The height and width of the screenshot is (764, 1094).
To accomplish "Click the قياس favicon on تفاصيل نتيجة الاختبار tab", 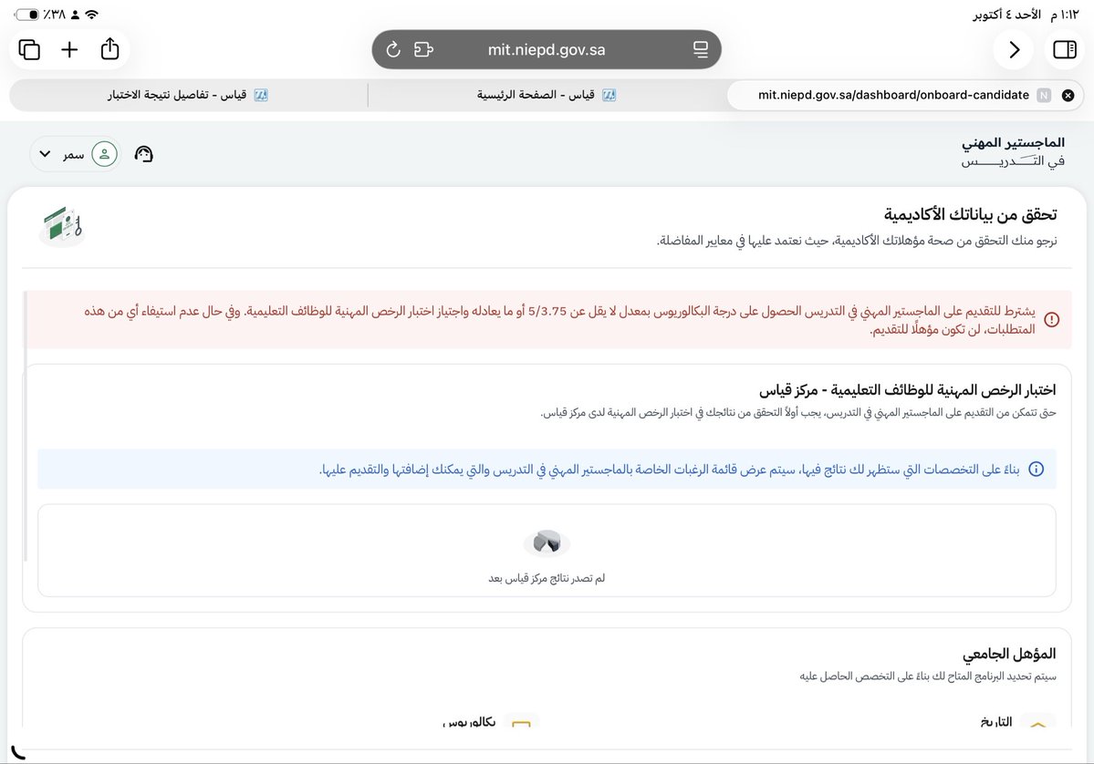I will point(261,96).
